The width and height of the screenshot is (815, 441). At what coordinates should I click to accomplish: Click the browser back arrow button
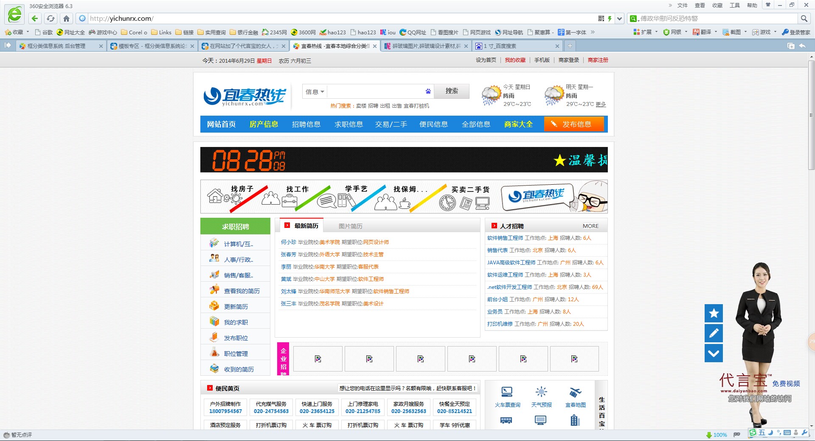click(x=35, y=19)
